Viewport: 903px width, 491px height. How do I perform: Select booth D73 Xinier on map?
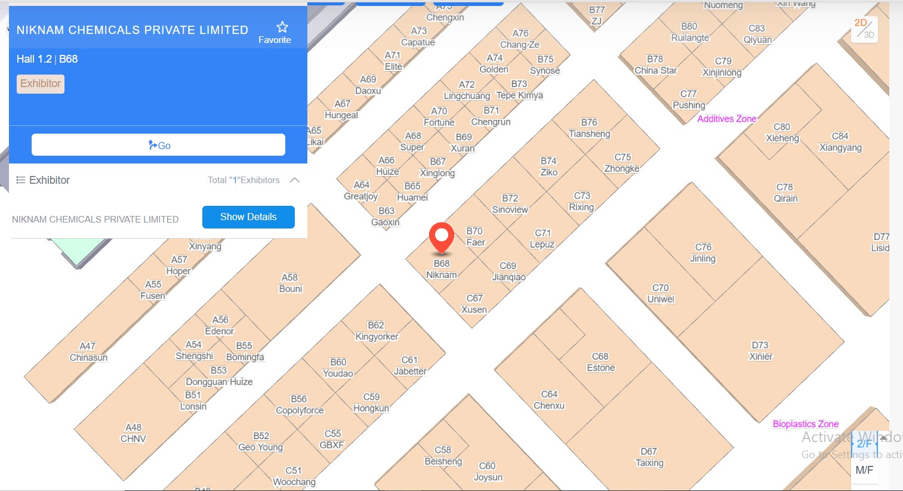tap(760, 351)
